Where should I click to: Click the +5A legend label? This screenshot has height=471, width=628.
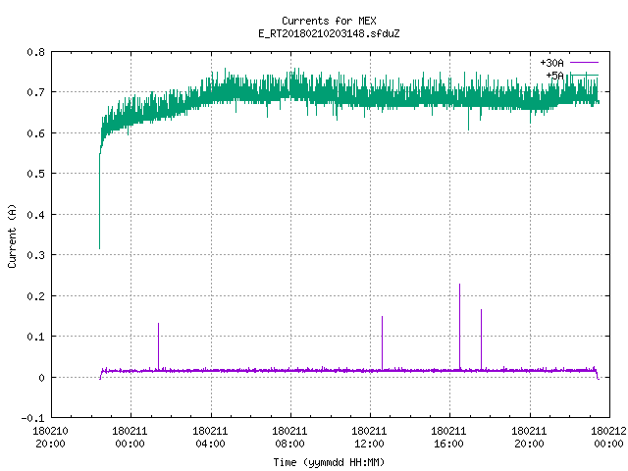tap(555, 76)
